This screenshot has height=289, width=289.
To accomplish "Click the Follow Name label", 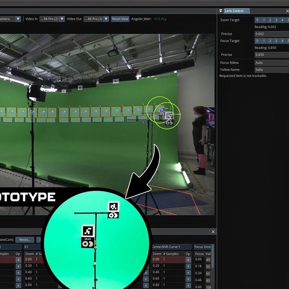I will 230,70.
